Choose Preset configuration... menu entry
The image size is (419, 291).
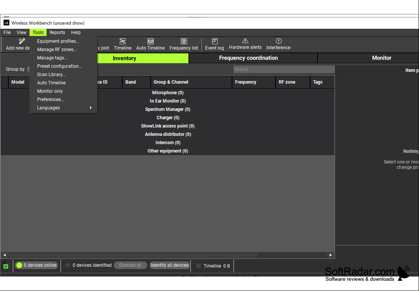(63, 66)
